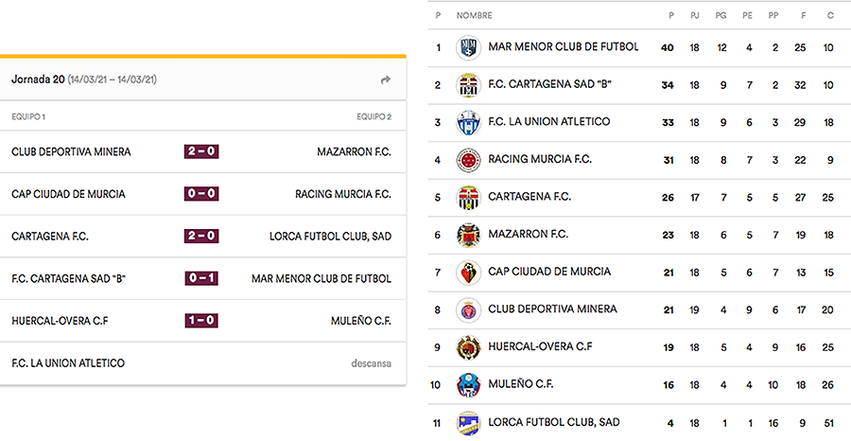Viewport: 851px width, 441px height.
Task: Click Cartagena F.C. badge in standings table
Action: click(468, 197)
